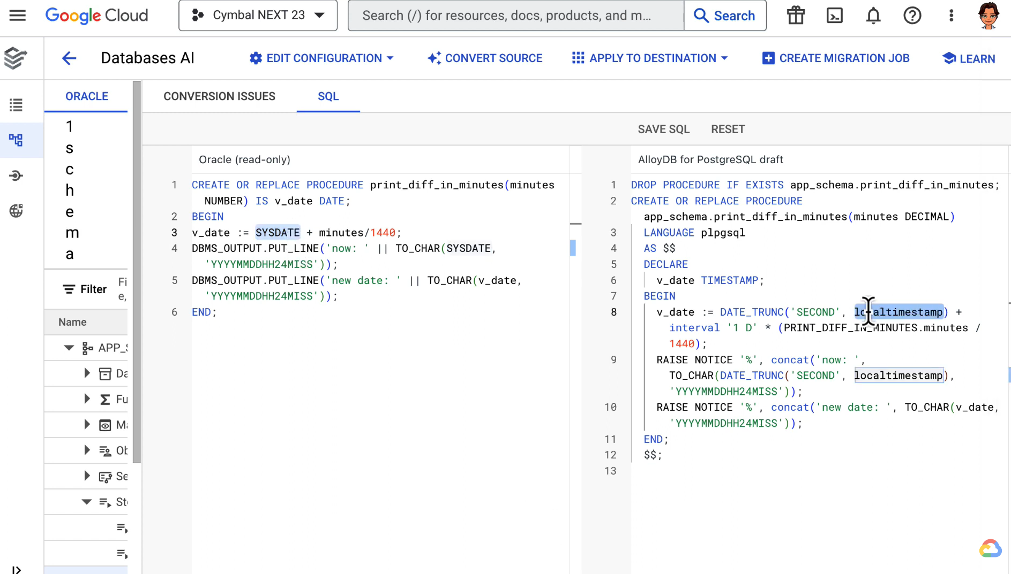
Task: Open the user account avatar
Action: click(988, 16)
